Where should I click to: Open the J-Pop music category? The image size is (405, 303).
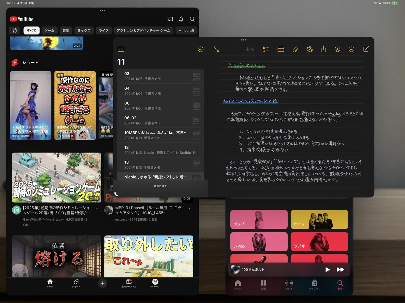[259, 241]
